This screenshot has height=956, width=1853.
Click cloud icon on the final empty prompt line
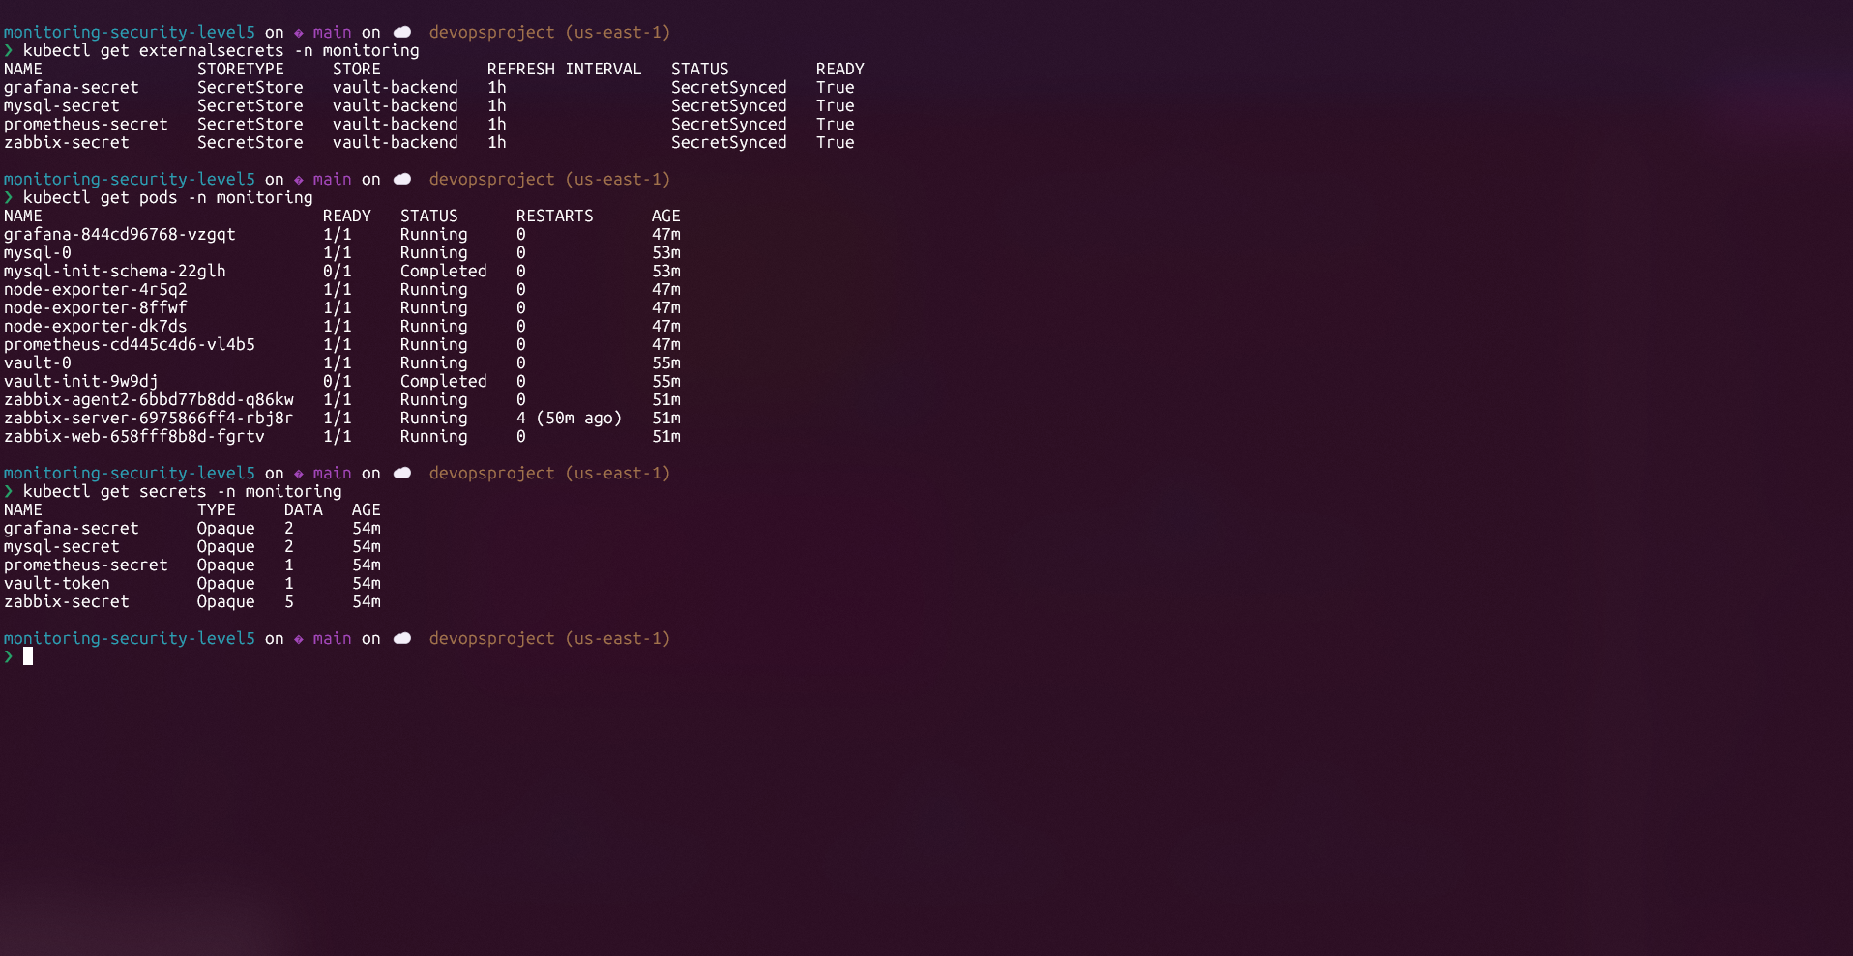(402, 638)
